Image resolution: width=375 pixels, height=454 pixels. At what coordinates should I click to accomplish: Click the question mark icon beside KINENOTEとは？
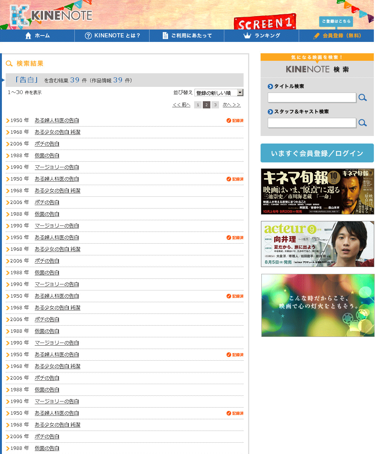[88, 36]
